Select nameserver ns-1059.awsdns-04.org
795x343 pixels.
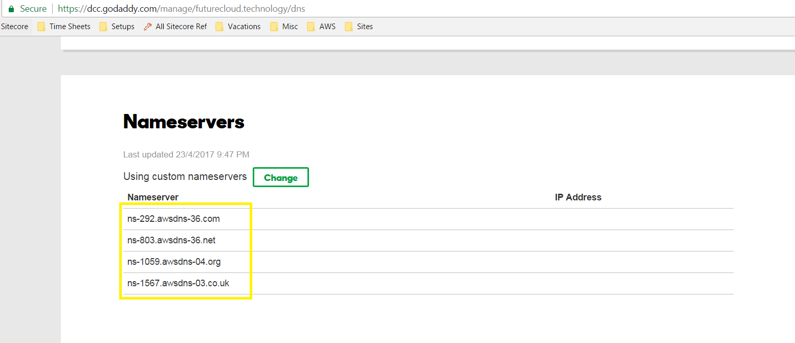174,262
